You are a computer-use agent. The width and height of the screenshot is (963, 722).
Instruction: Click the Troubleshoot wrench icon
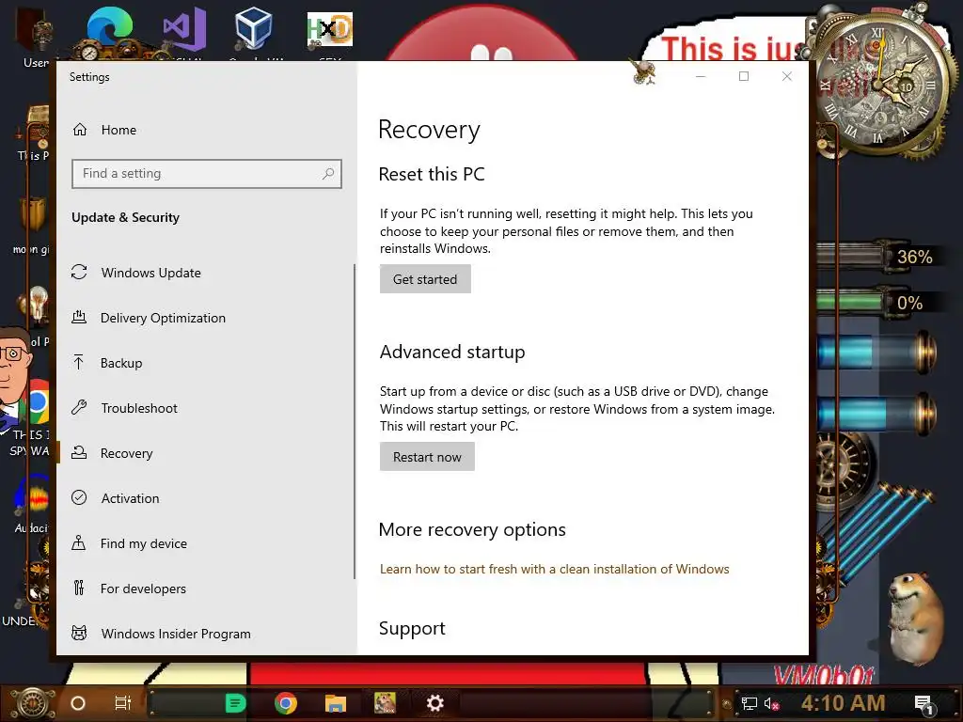pos(79,408)
